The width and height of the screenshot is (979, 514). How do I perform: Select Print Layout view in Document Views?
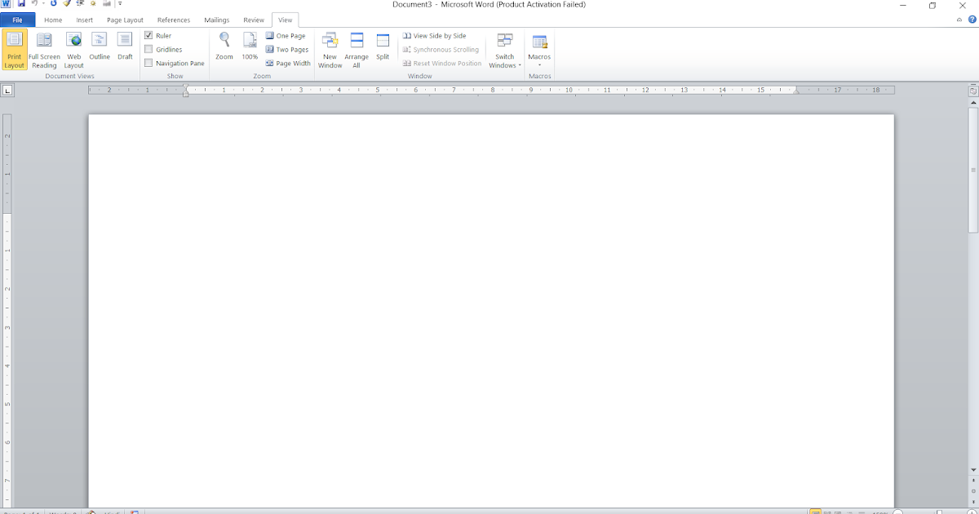click(13, 51)
